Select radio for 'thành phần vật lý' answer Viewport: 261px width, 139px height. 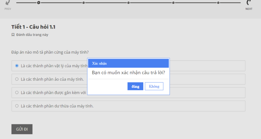[17, 66]
